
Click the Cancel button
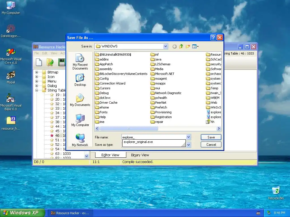pos(211,145)
